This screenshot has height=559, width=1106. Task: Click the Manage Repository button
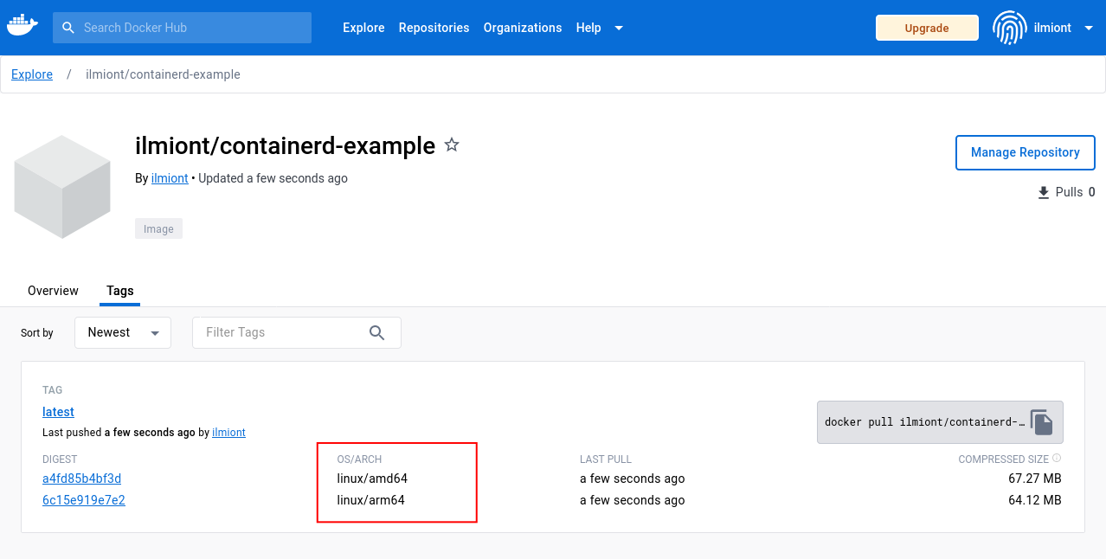(x=1025, y=152)
